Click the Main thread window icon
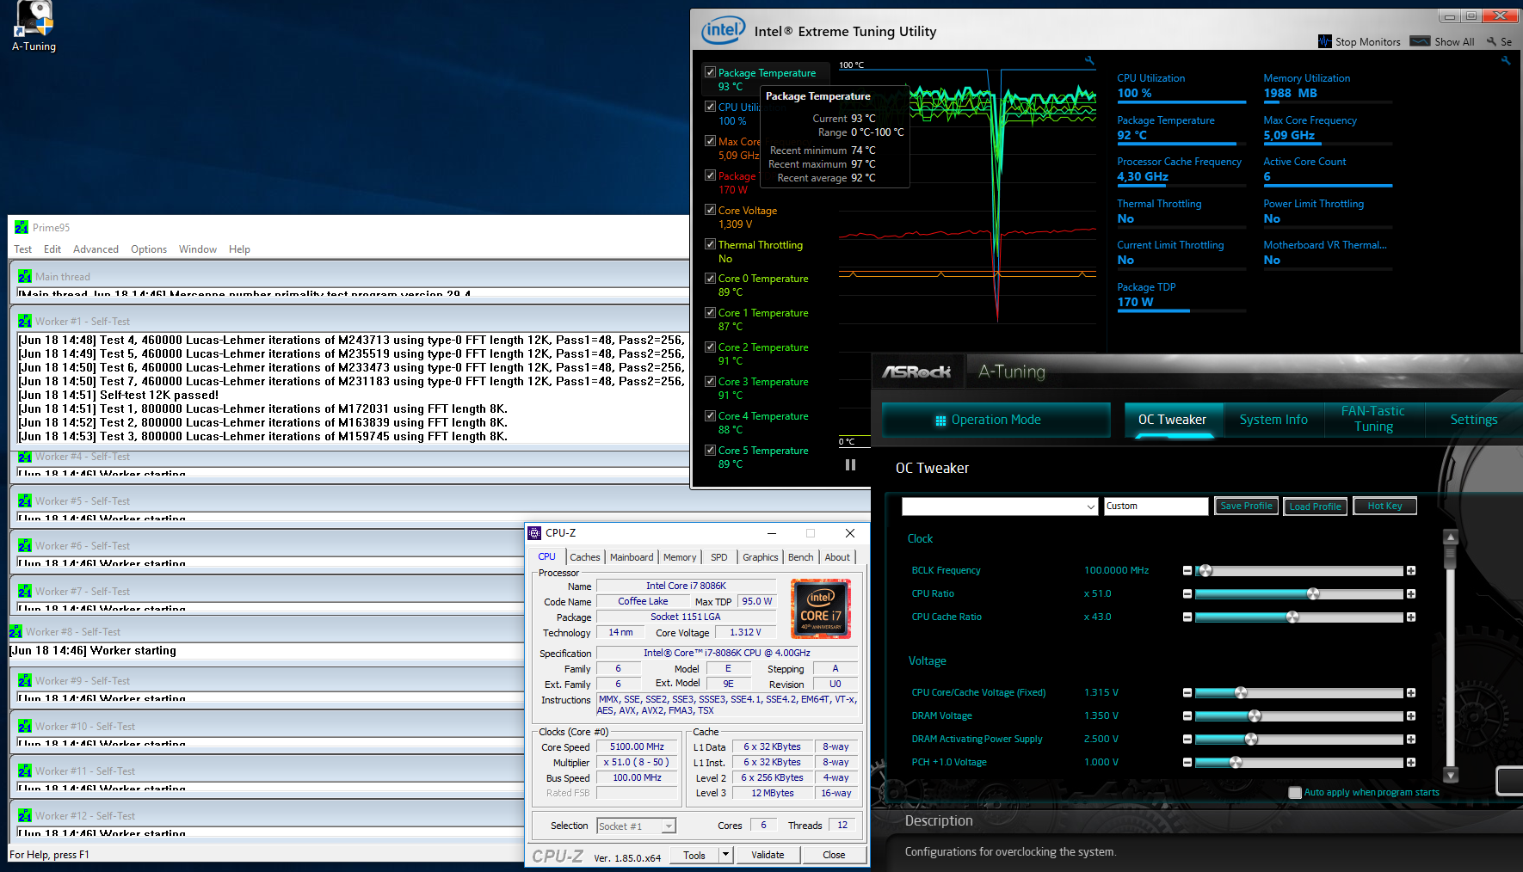This screenshot has height=872, width=1523. 25,276
